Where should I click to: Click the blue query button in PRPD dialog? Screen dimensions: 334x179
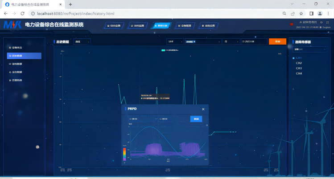[x=195, y=119]
